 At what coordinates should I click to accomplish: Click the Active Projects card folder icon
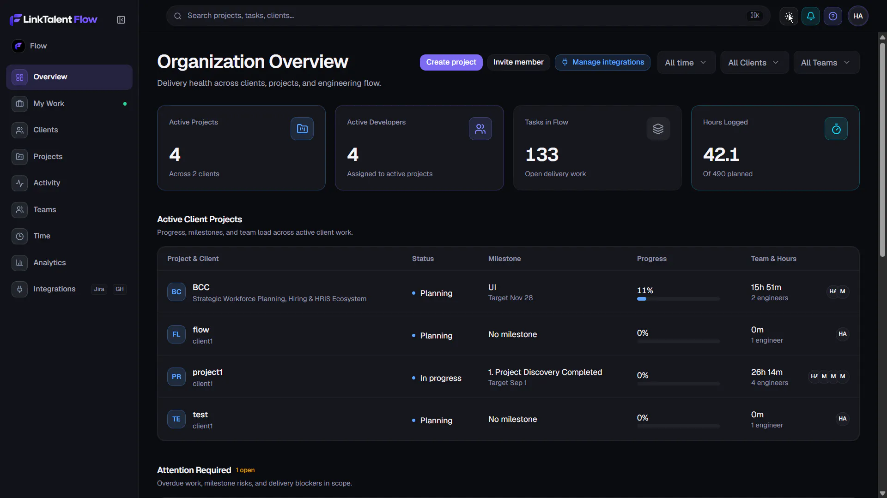click(x=302, y=129)
